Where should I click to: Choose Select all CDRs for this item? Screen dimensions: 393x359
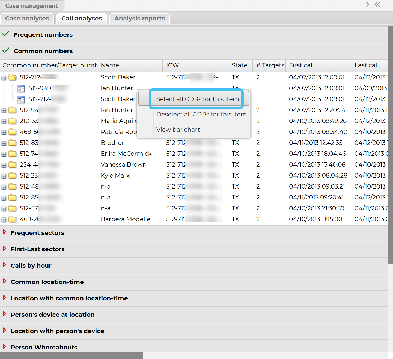[197, 99]
